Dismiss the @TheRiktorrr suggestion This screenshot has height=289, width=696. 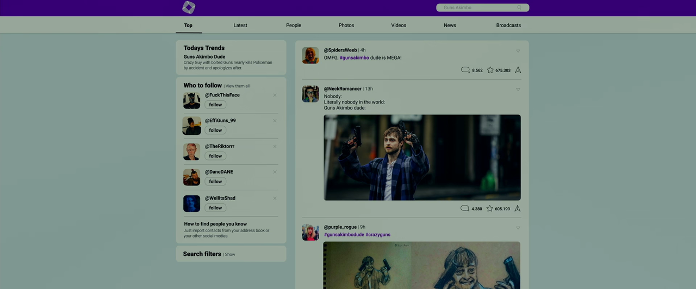[x=275, y=146]
